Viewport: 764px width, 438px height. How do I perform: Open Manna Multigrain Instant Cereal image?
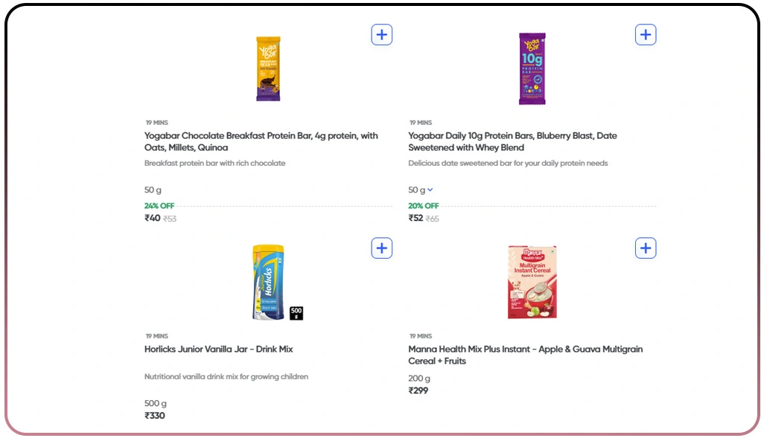pos(532,283)
